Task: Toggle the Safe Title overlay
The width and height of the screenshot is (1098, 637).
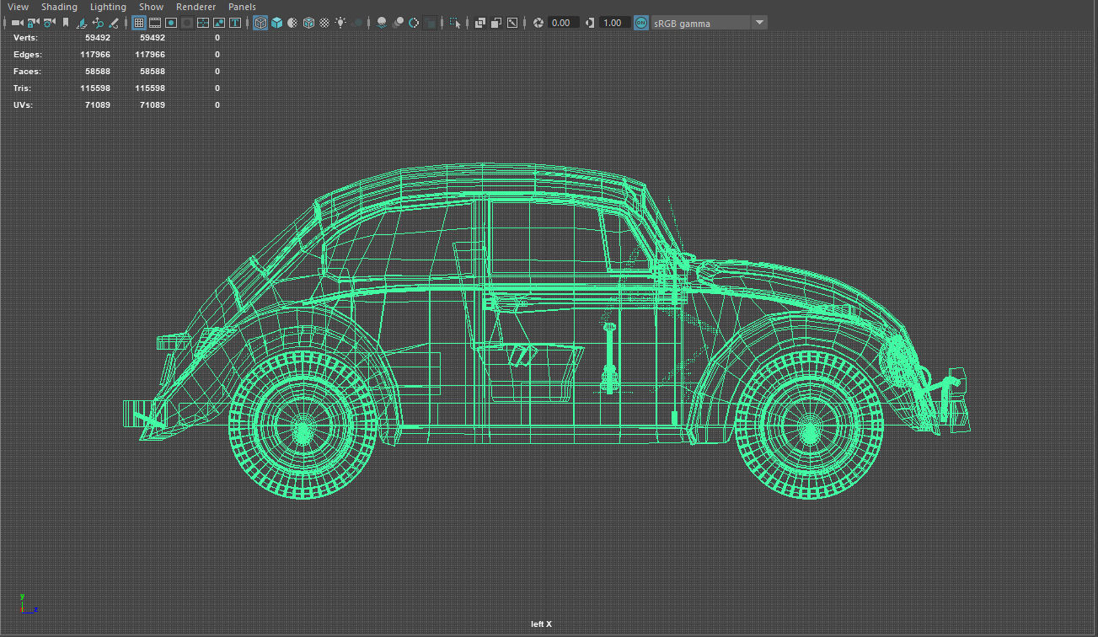Action: 235,23
